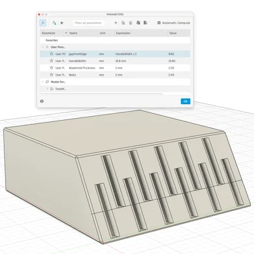Open the Parameter column dropdown arrow
The height and width of the screenshot is (254, 254).
pyautogui.click(x=66, y=33)
